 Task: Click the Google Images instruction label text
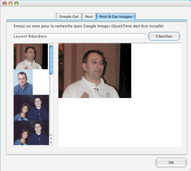coord(88,26)
